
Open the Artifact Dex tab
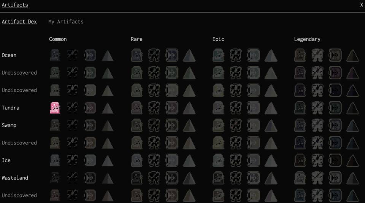[19, 22]
